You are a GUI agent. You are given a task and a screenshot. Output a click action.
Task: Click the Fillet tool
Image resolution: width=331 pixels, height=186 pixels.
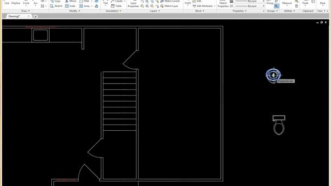[x=84, y=1]
